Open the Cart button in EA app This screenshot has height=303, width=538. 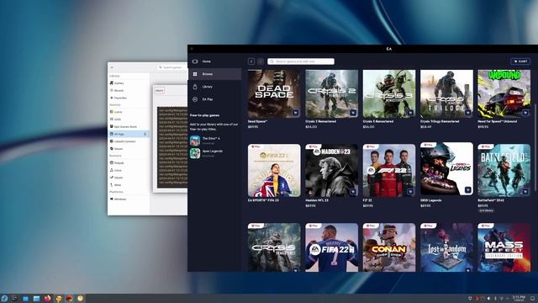click(x=520, y=61)
